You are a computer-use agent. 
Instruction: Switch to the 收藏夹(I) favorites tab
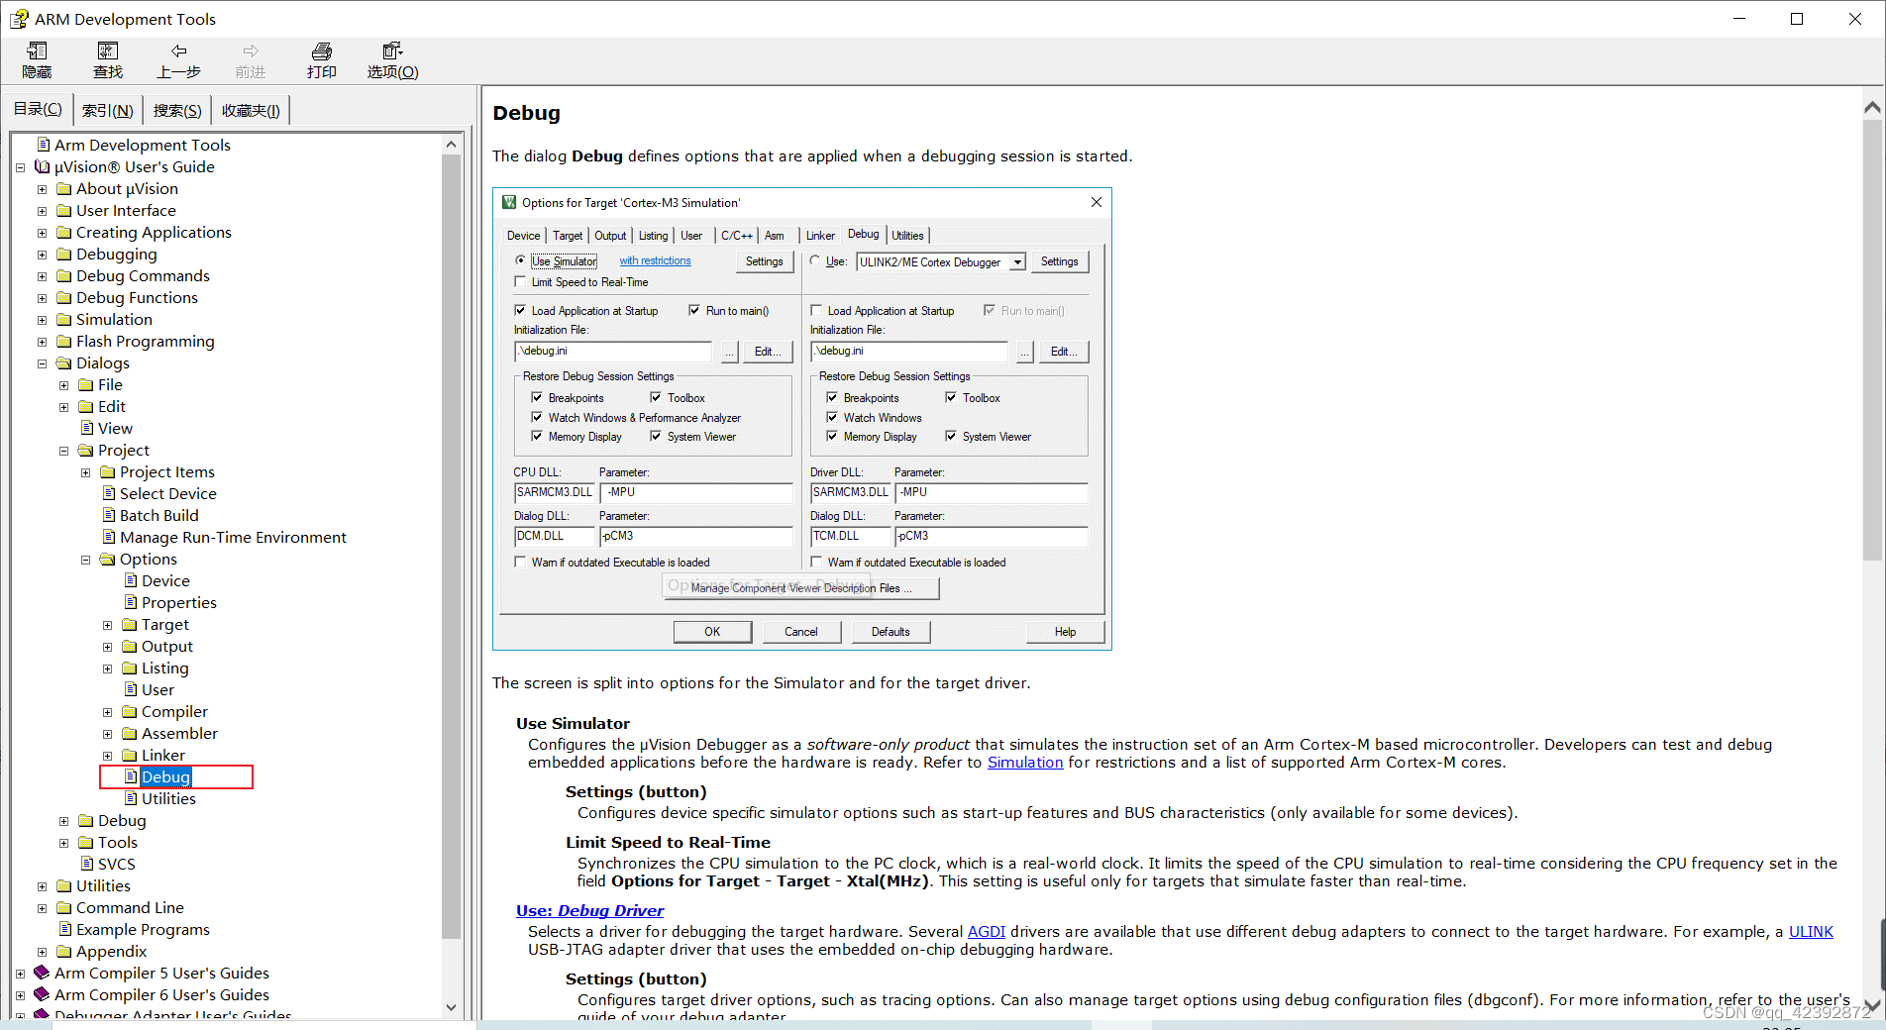click(251, 110)
